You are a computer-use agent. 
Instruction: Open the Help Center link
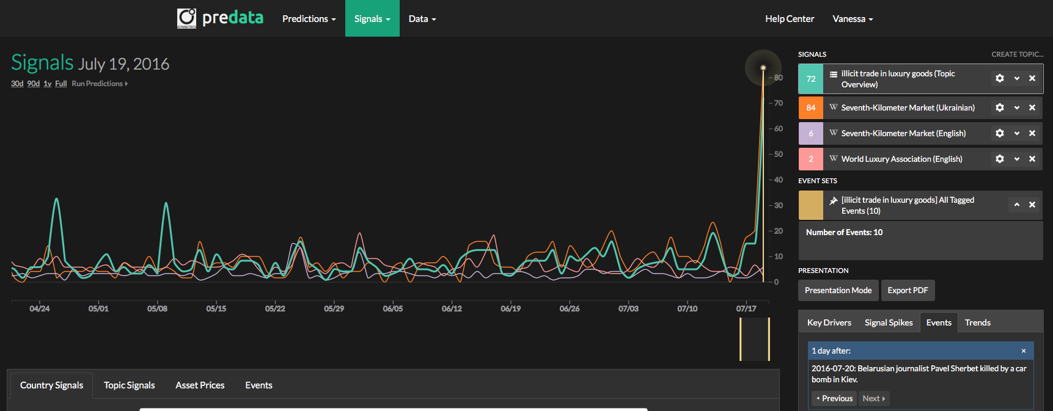pyautogui.click(x=790, y=18)
